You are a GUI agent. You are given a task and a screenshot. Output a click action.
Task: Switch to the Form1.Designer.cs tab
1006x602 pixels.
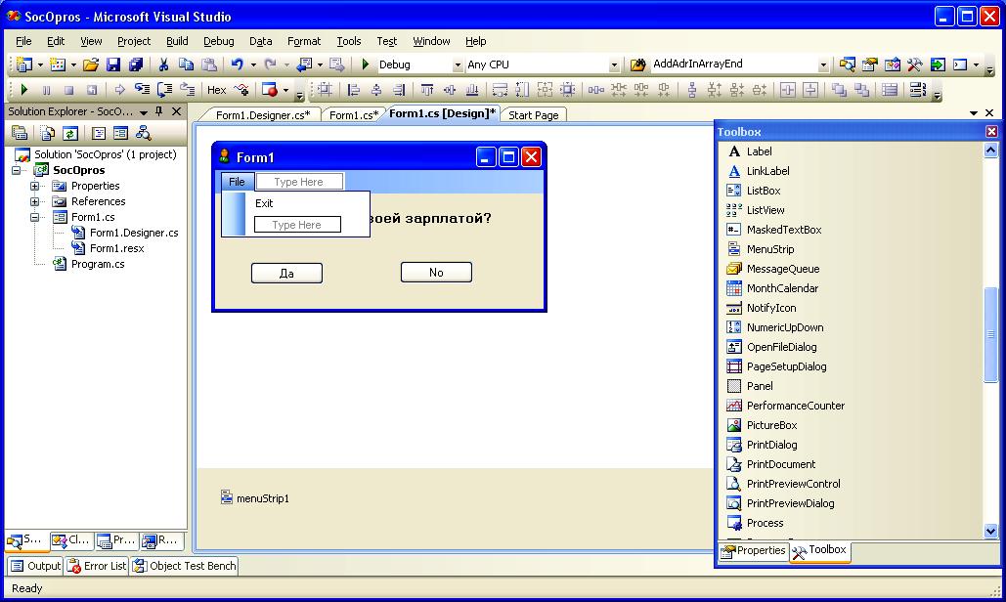[x=263, y=114]
